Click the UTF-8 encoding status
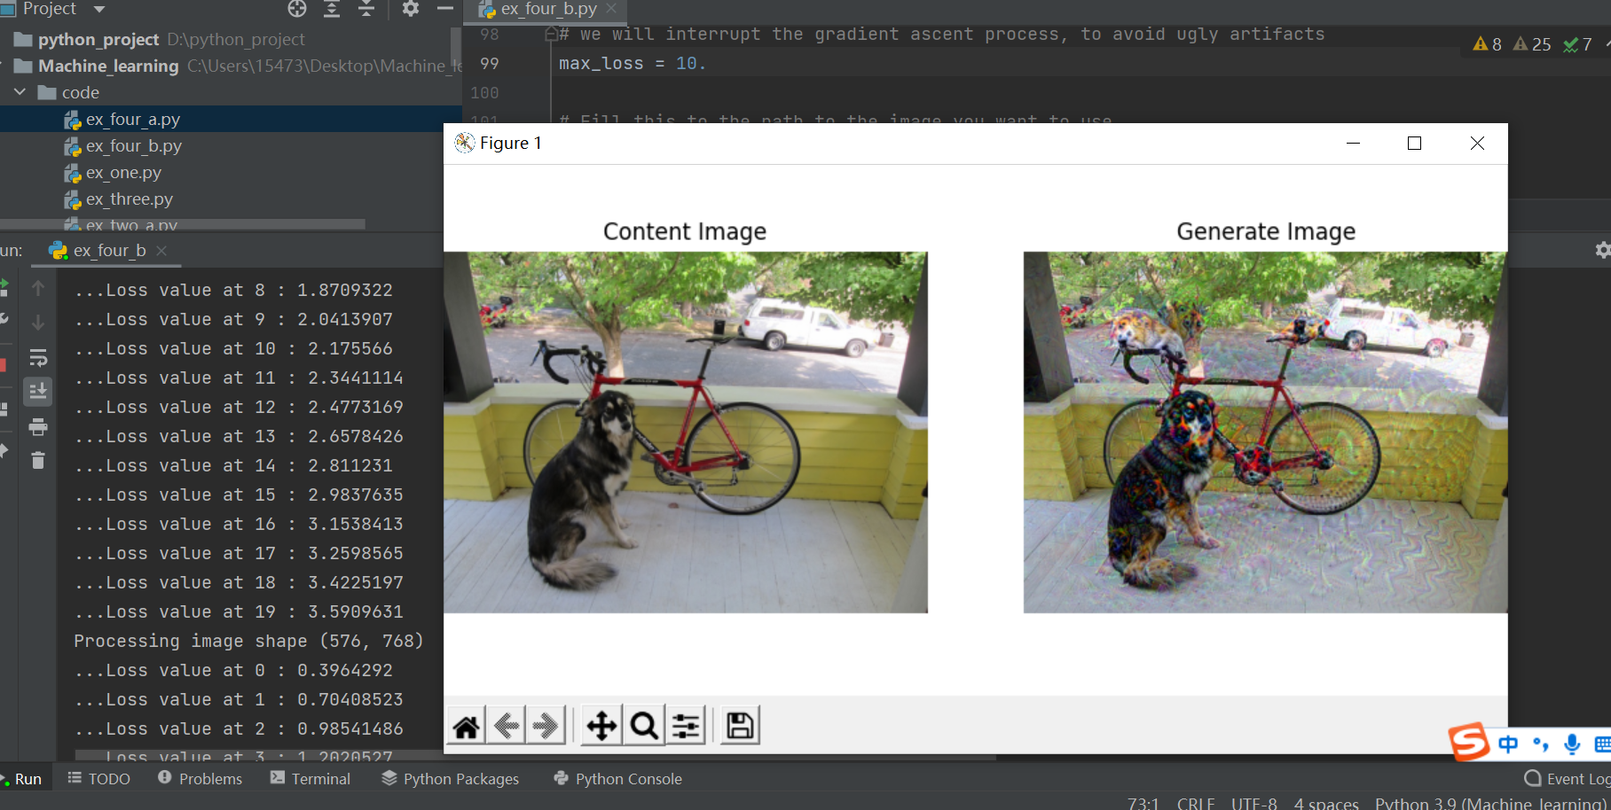 1253,803
